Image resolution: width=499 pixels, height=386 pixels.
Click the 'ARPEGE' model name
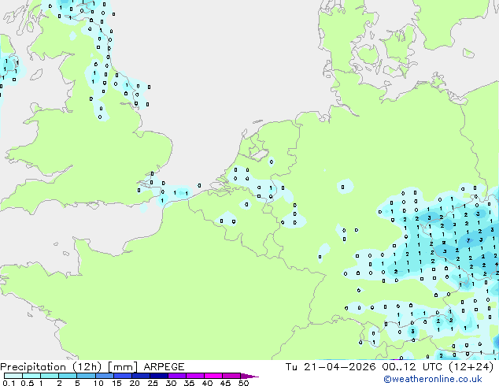[x=164, y=367]
